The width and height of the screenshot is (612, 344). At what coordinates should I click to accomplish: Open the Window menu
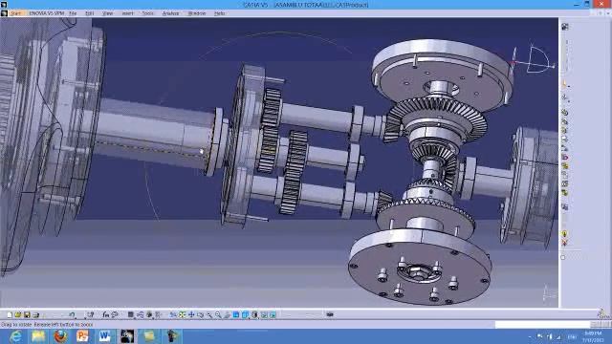coord(197,13)
